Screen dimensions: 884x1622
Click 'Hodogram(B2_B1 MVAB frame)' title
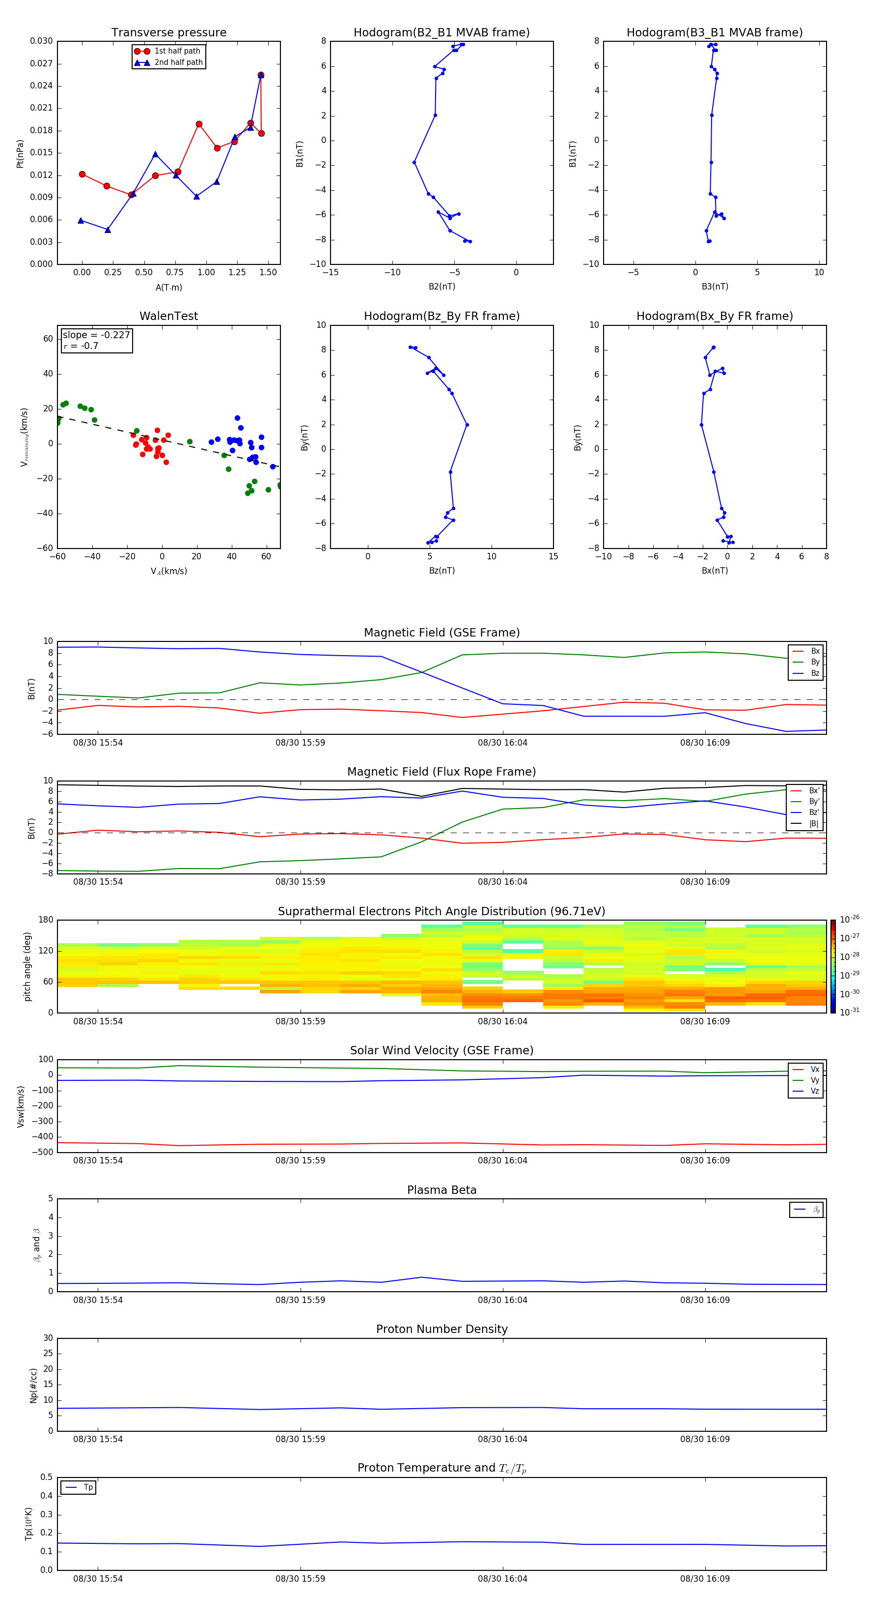coord(442,33)
